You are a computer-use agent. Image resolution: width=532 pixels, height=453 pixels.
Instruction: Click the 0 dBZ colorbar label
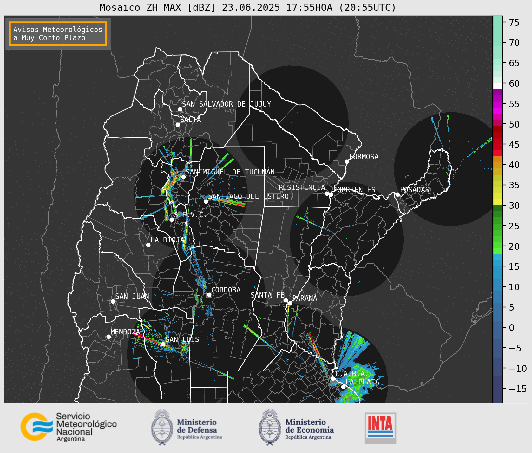point(512,328)
